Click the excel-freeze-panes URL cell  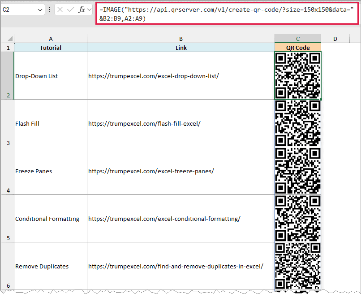181,171
